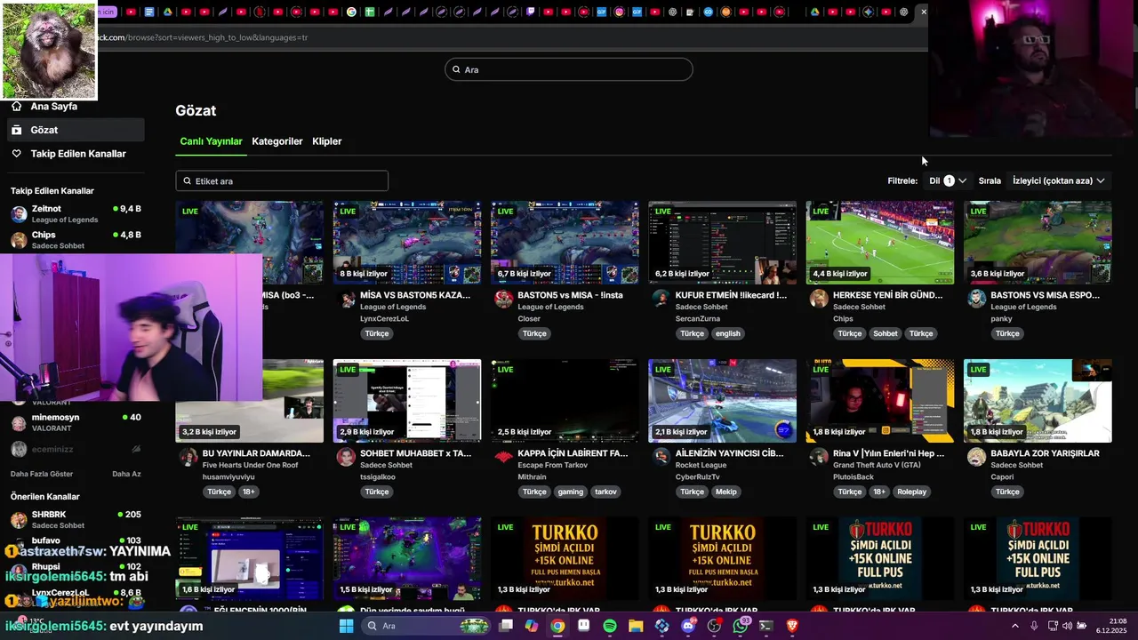Open Rina V GTA stream thumbnail
Screen dimensions: 1138x640
tap(879, 401)
